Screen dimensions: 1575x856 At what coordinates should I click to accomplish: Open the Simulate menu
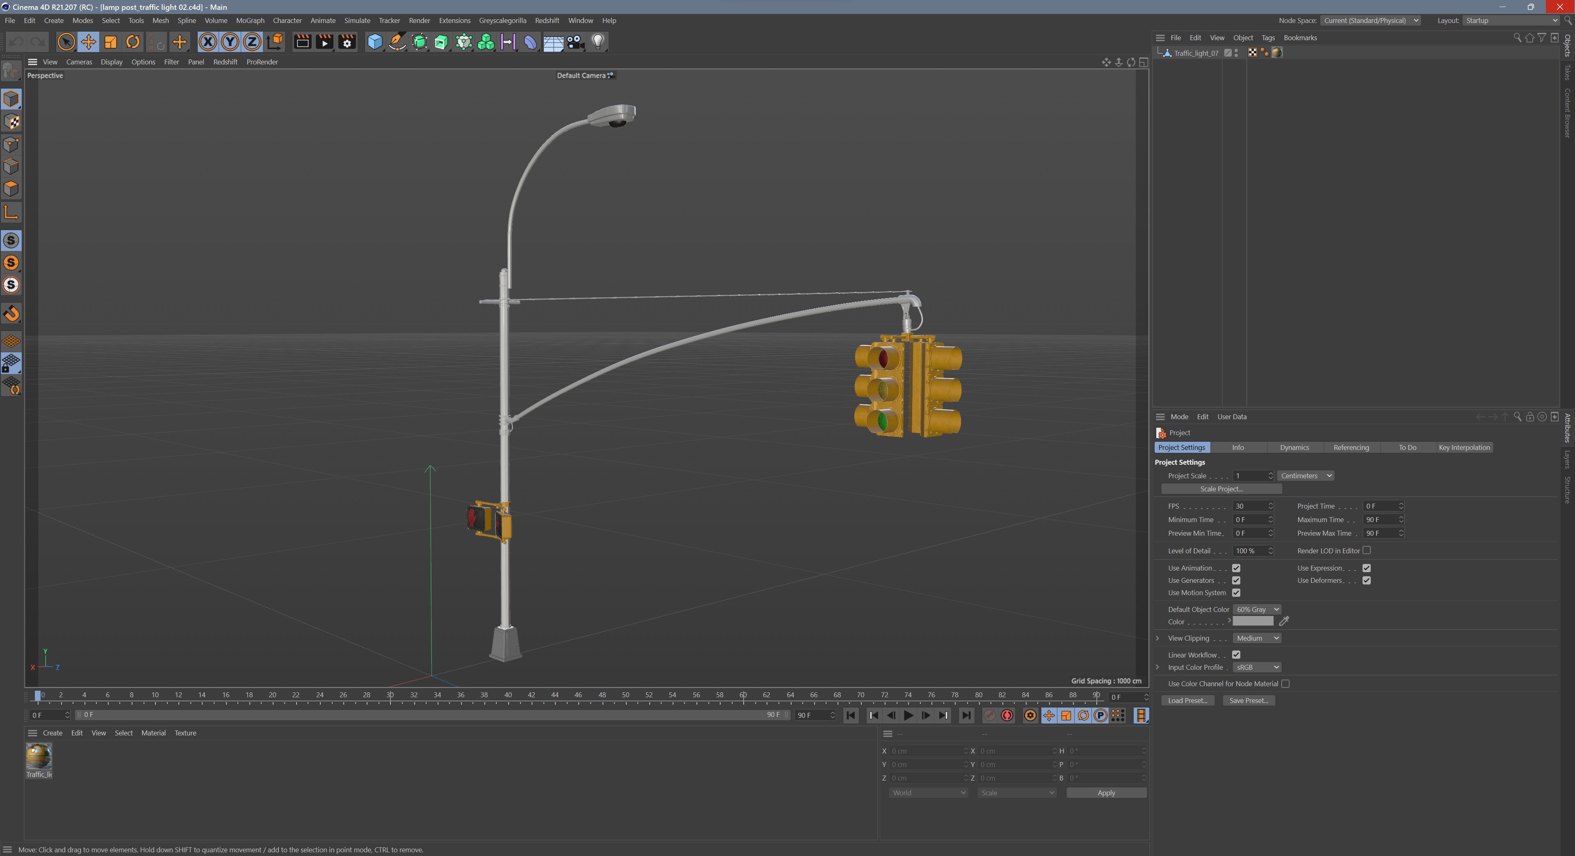tap(357, 20)
